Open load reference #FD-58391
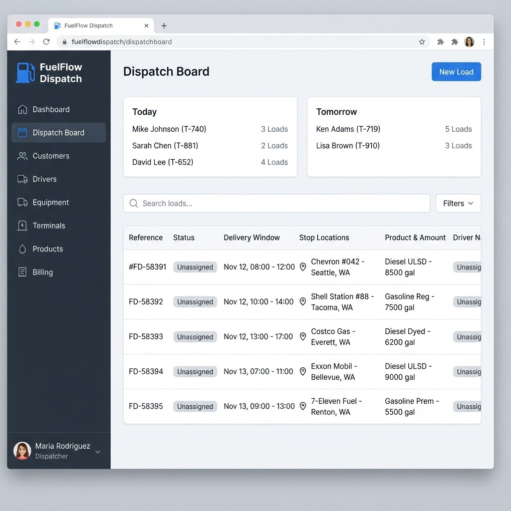Image resolution: width=511 pixels, height=511 pixels. coord(147,267)
